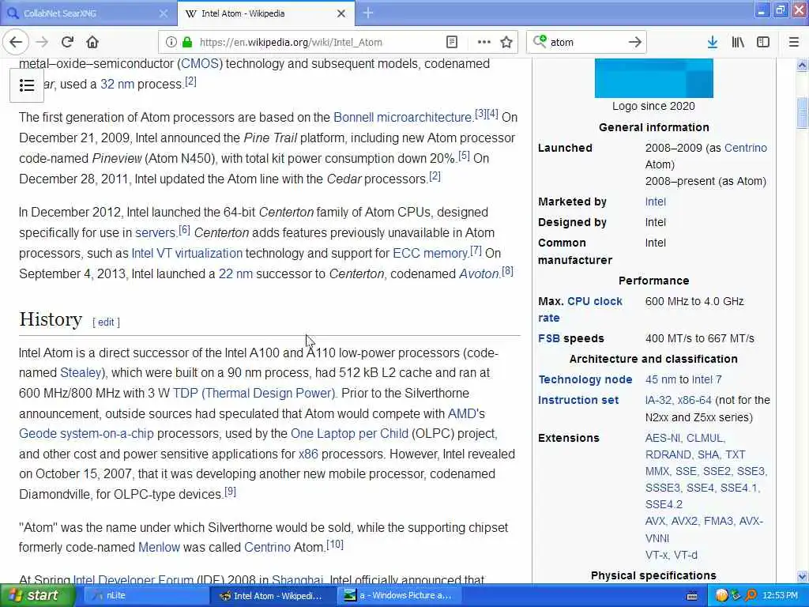809x607 pixels.
Task: Click the Intel logo image in infobox
Action: point(653,78)
